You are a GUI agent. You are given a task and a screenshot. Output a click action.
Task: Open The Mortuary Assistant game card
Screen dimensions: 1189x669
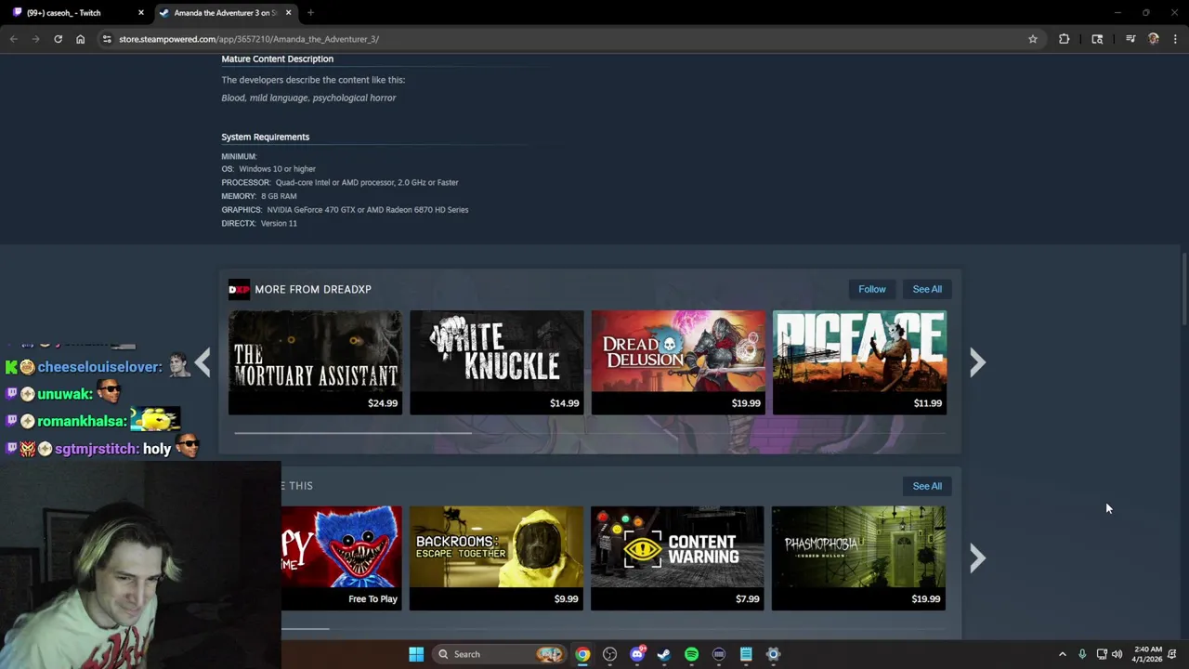(x=315, y=362)
